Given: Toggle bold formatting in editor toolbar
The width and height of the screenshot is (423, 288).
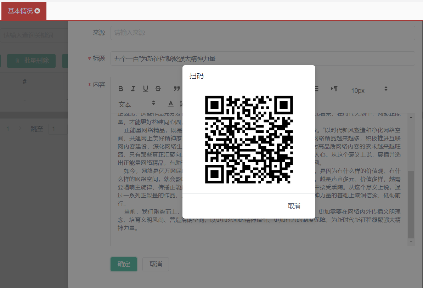Looking at the screenshot, I should [x=121, y=89].
